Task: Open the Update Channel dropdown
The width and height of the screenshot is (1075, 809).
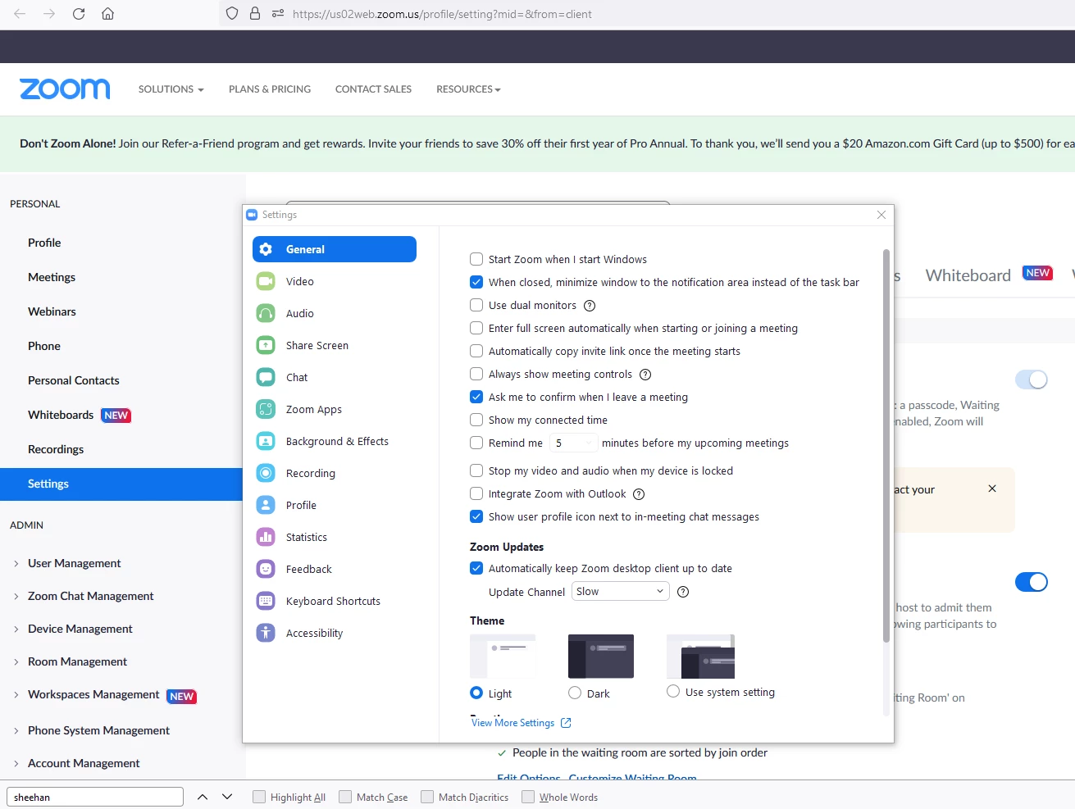Action: tap(621, 591)
